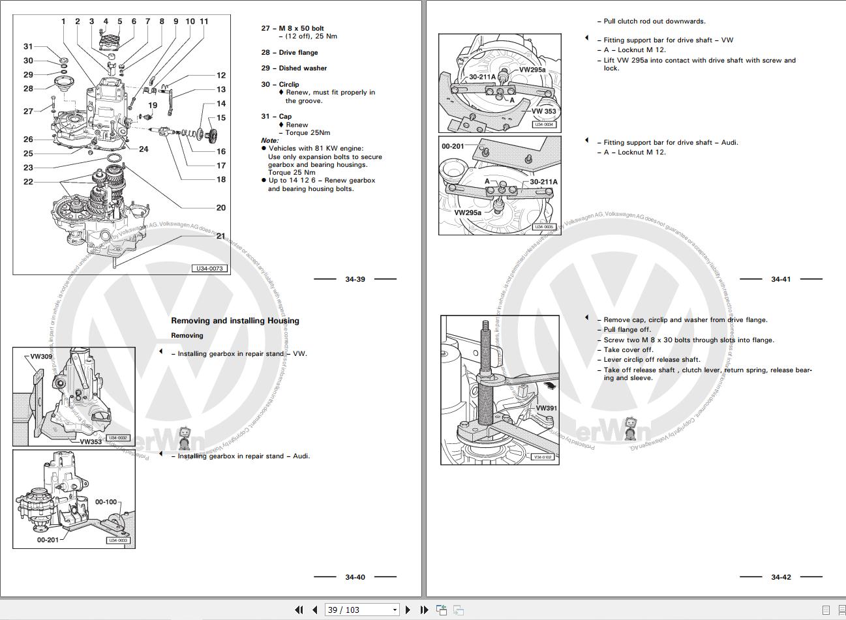The width and height of the screenshot is (846, 620).
Task: Click the '27 – M 8 x 50 bolt' entry
Action: (x=292, y=28)
